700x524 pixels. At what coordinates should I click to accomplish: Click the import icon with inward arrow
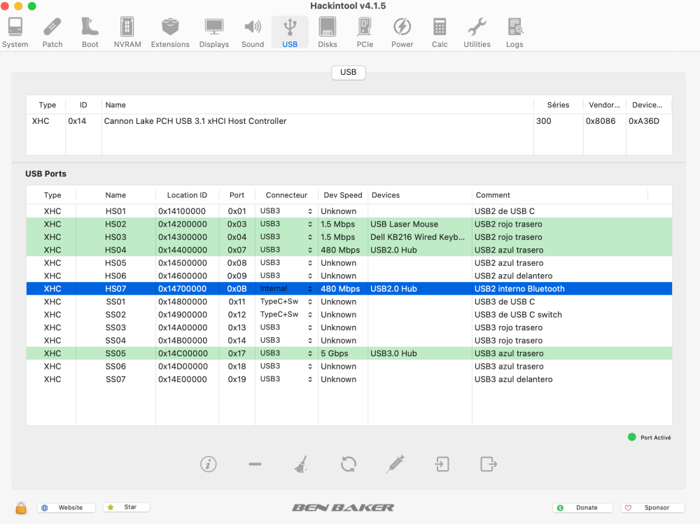pos(442,465)
